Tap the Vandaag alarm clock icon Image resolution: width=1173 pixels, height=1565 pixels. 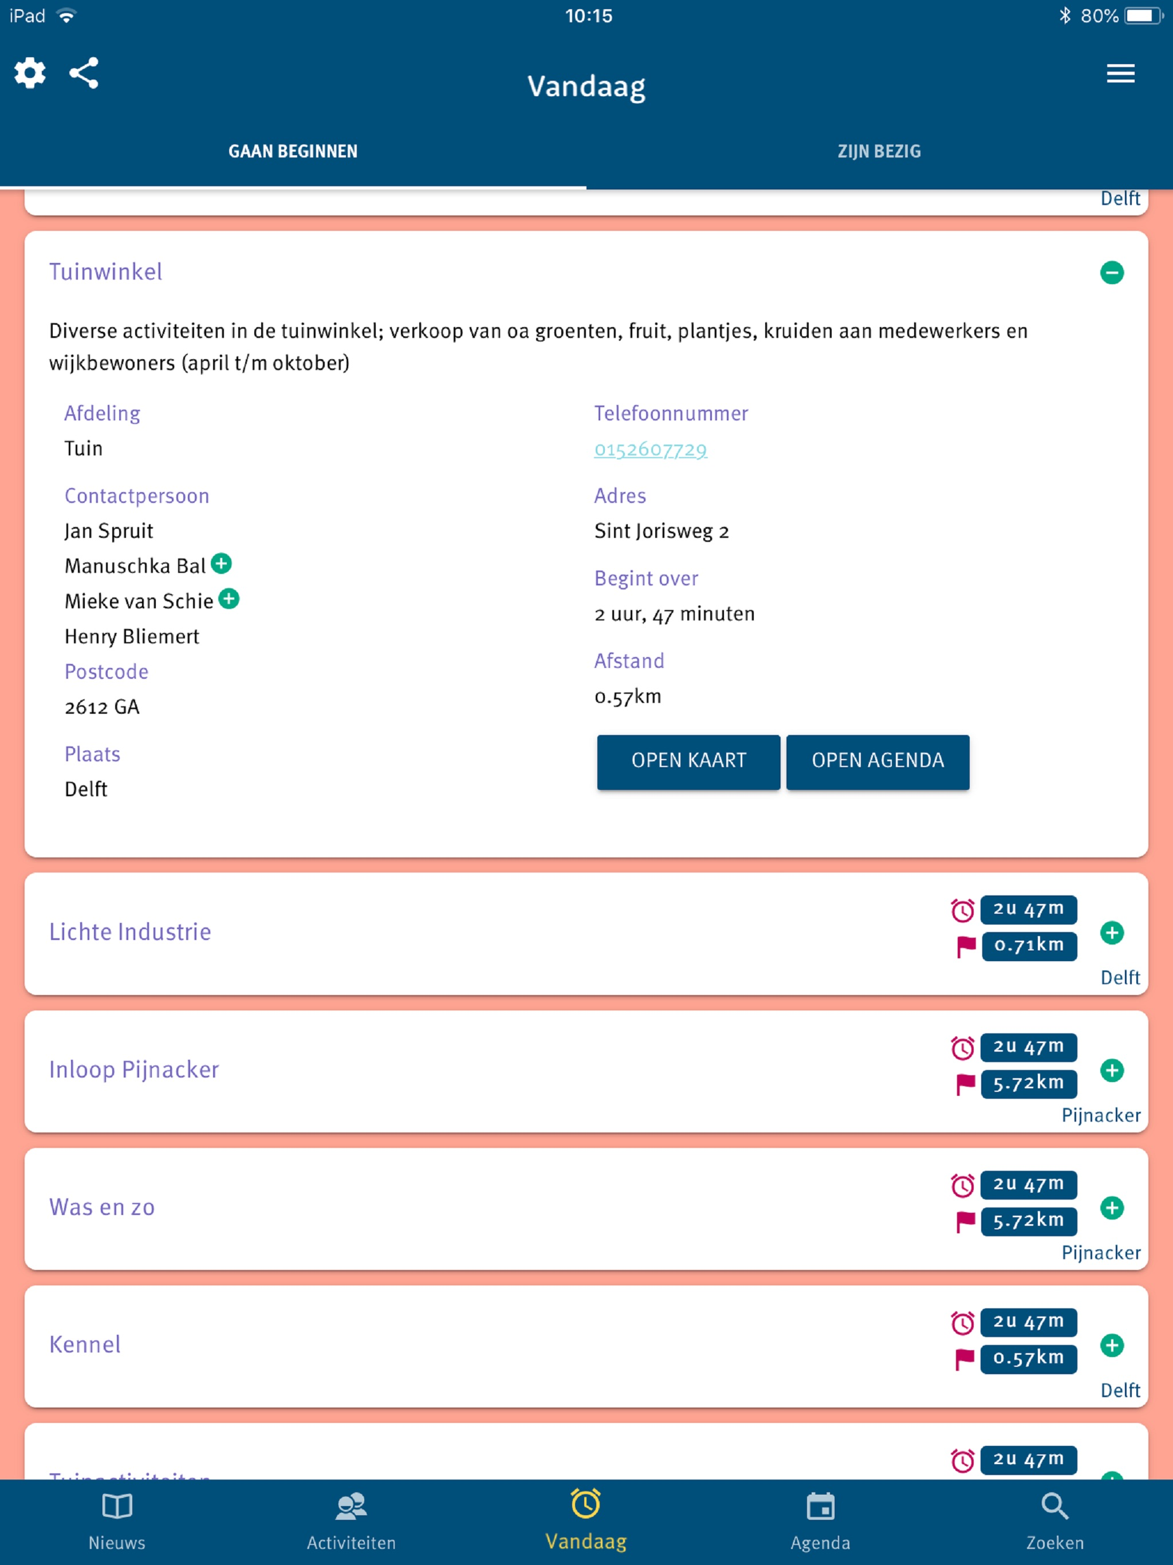pyautogui.click(x=586, y=1504)
